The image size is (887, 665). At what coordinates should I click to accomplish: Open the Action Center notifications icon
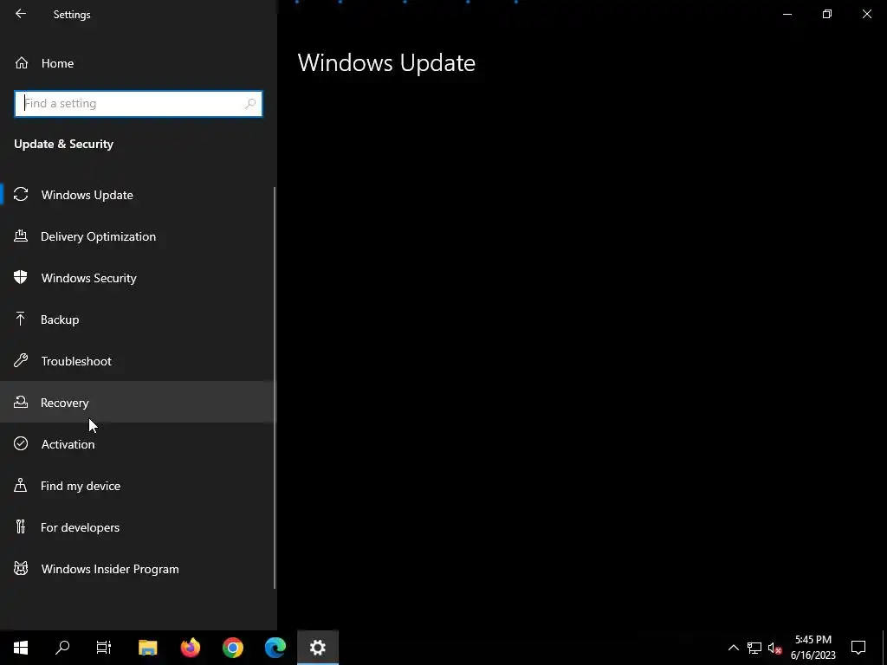858,648
